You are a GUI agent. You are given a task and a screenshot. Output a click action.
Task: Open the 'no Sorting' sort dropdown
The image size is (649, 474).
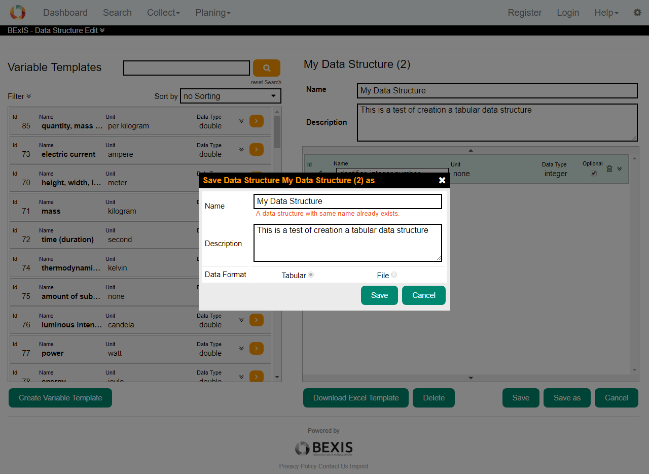(x=231, y=96)
